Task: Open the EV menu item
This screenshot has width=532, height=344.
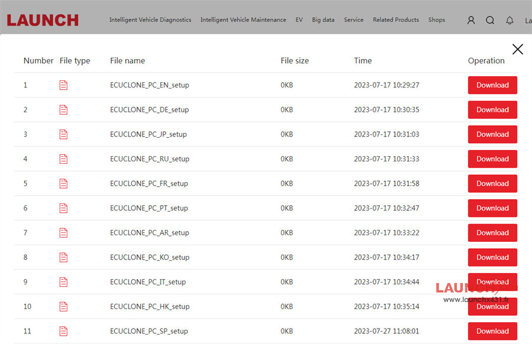Action: tap(299, 20)
